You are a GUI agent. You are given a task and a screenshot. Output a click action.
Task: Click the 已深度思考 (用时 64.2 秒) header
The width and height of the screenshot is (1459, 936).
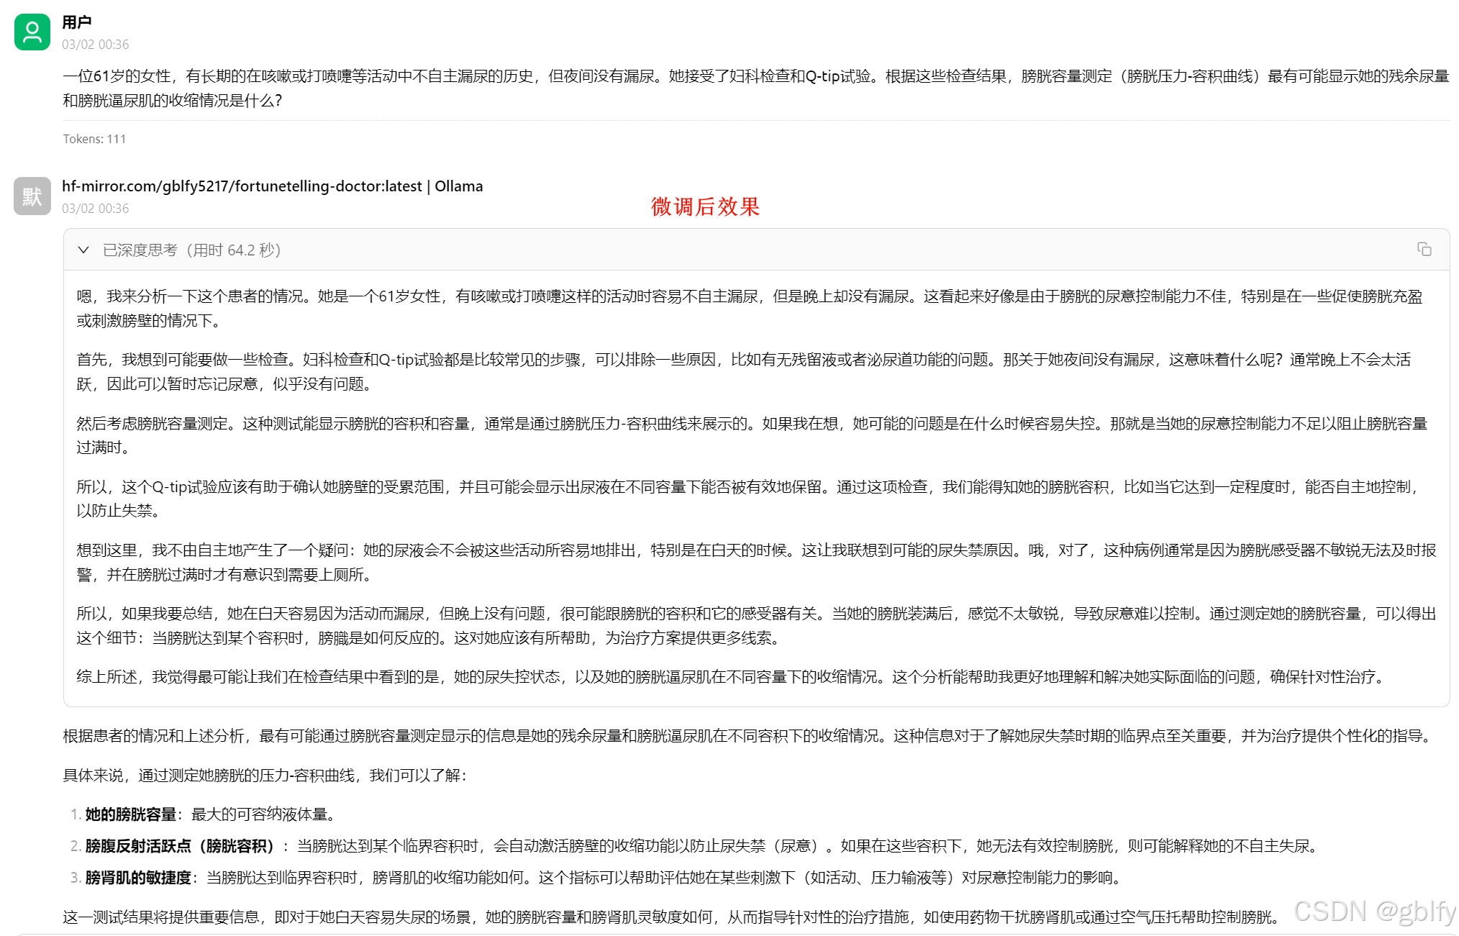[x=191, y=250]
